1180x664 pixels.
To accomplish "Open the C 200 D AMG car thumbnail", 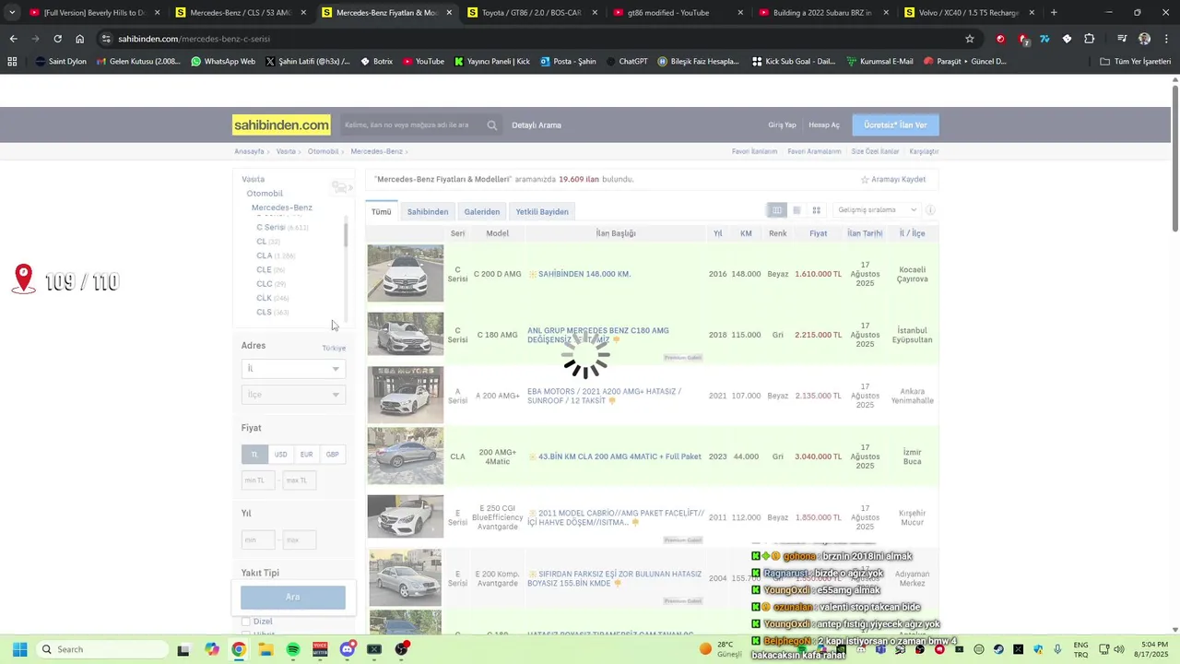I will pyautogui.click(x=406, y=273).
